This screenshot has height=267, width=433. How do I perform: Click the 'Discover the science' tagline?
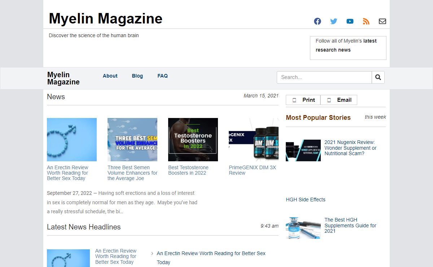[94, 35]
